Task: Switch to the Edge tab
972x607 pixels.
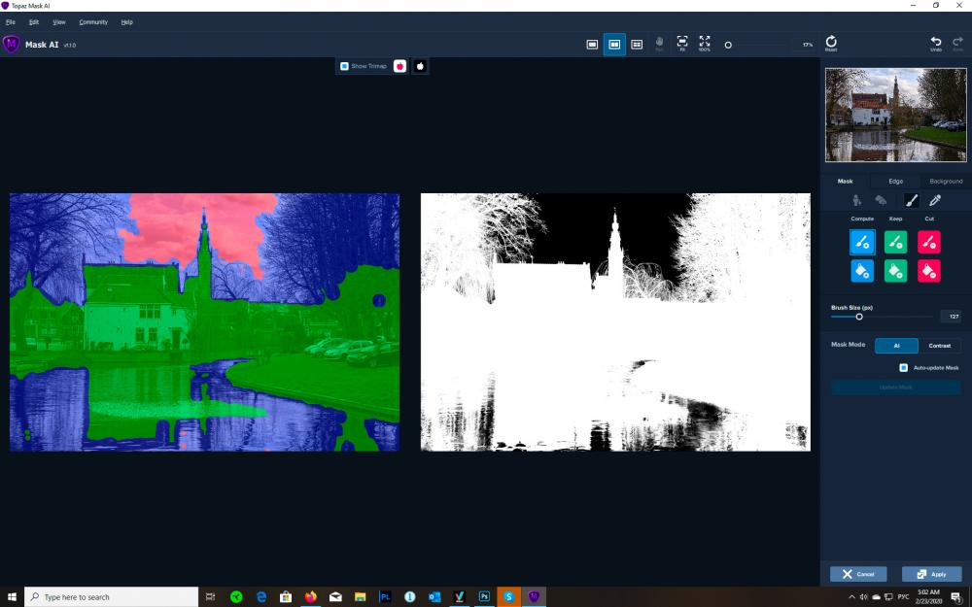Action: (896, 182)
